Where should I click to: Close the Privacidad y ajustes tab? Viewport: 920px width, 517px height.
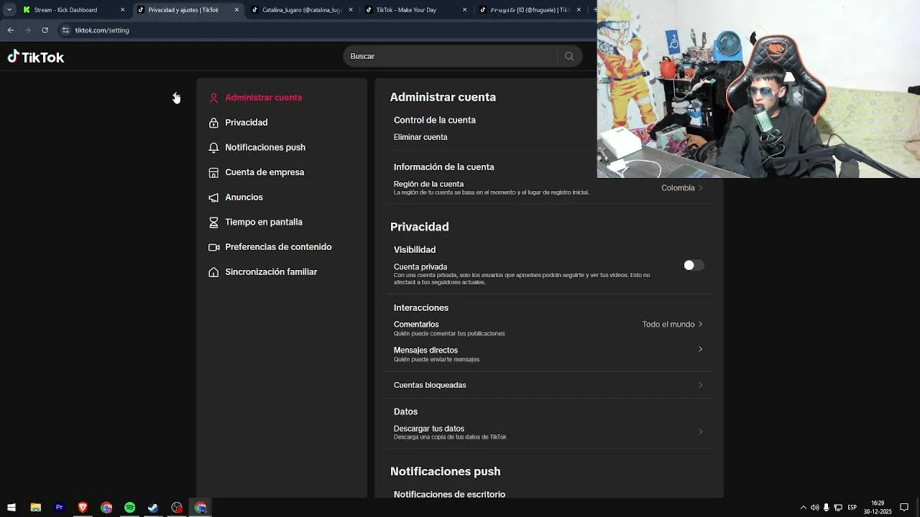click(x=236, y=10)
